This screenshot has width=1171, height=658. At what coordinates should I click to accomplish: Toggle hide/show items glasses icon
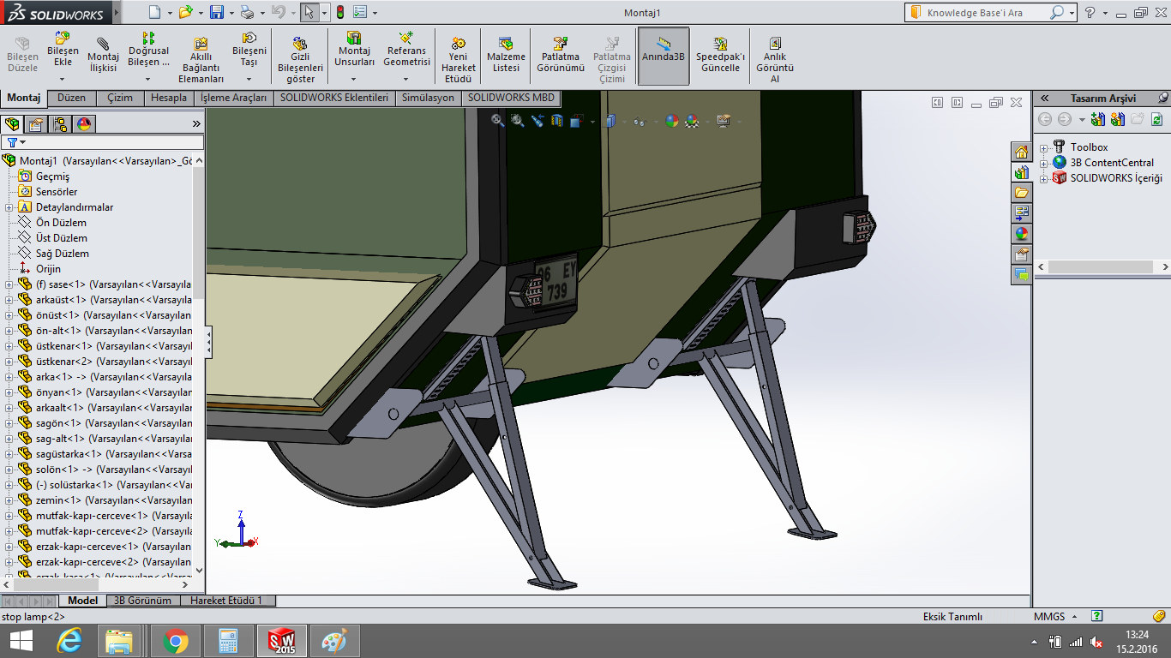tap(640, 122)
